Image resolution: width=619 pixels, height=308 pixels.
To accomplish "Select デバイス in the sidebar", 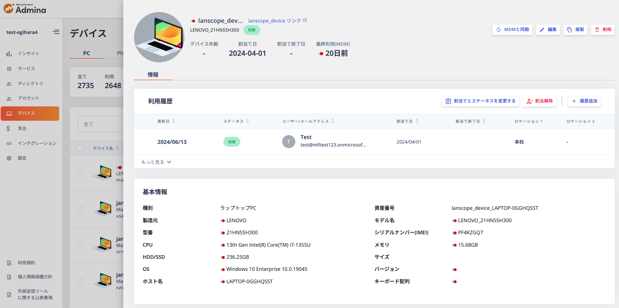I will [x=30, y=113].
